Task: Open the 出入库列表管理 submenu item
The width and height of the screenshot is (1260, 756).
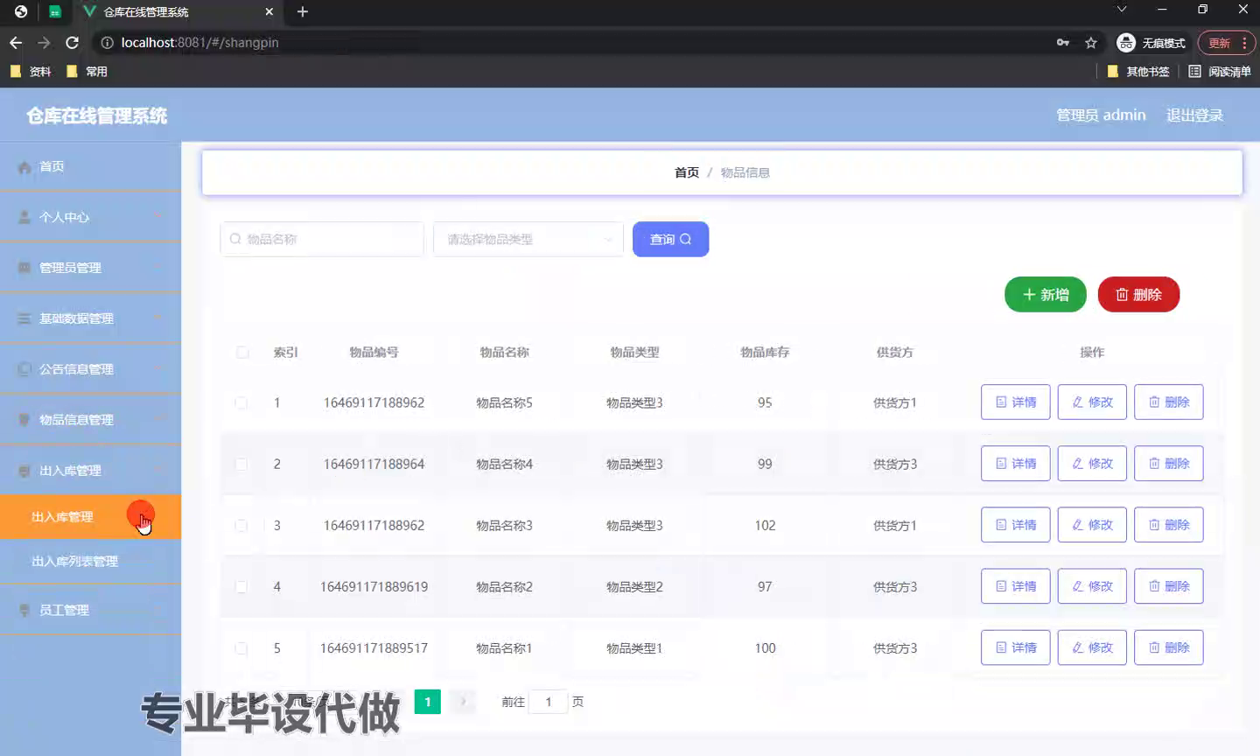Action: click(90, 561)
